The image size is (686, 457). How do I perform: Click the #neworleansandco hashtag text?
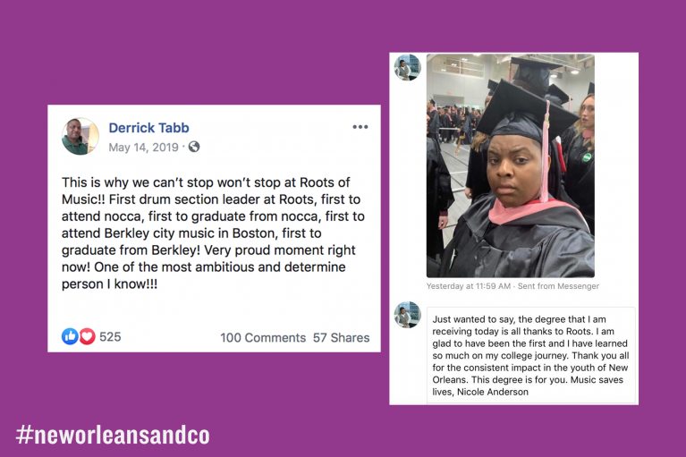click(113, 436)
